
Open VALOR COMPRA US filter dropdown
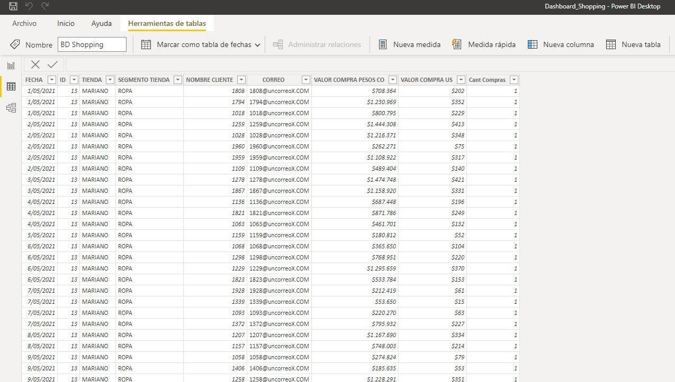point(461,80)
